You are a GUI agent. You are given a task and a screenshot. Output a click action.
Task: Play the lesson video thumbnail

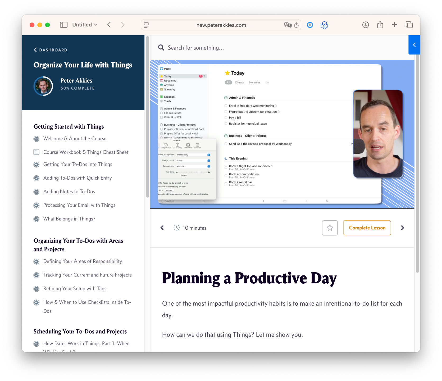click(x=282, y=134)
